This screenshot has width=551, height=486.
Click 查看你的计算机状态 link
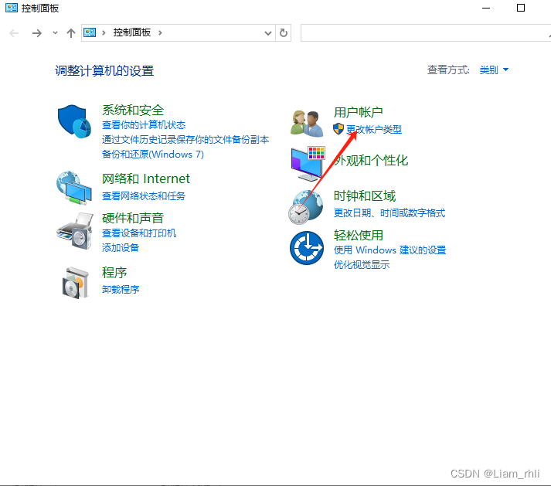point(144,124)
